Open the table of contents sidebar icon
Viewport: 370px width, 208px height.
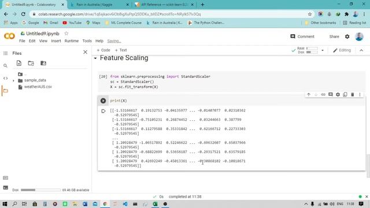5,53
